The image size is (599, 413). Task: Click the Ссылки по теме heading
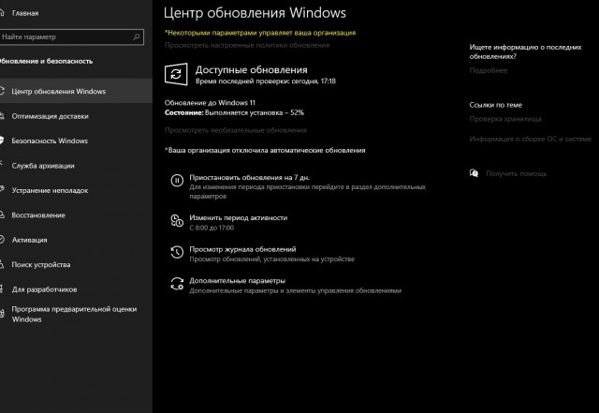pos(495,105)
